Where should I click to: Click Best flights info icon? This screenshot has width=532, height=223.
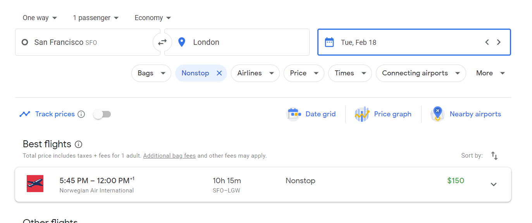click(78, 145)
